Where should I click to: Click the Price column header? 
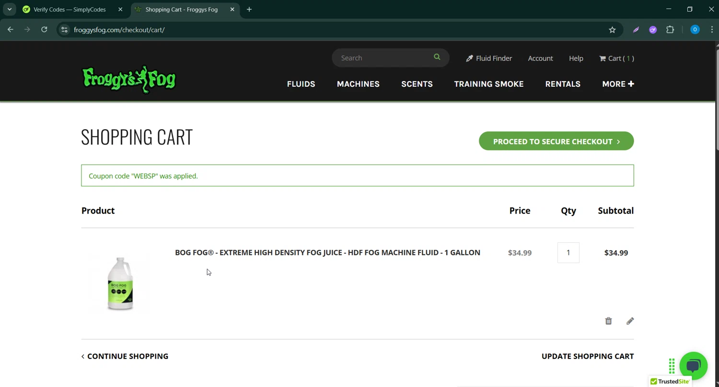point(520,211)
